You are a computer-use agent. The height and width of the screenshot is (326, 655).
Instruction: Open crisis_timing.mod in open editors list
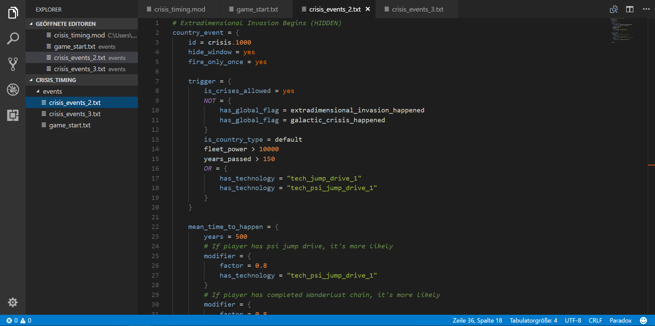[x=82, y=35]
